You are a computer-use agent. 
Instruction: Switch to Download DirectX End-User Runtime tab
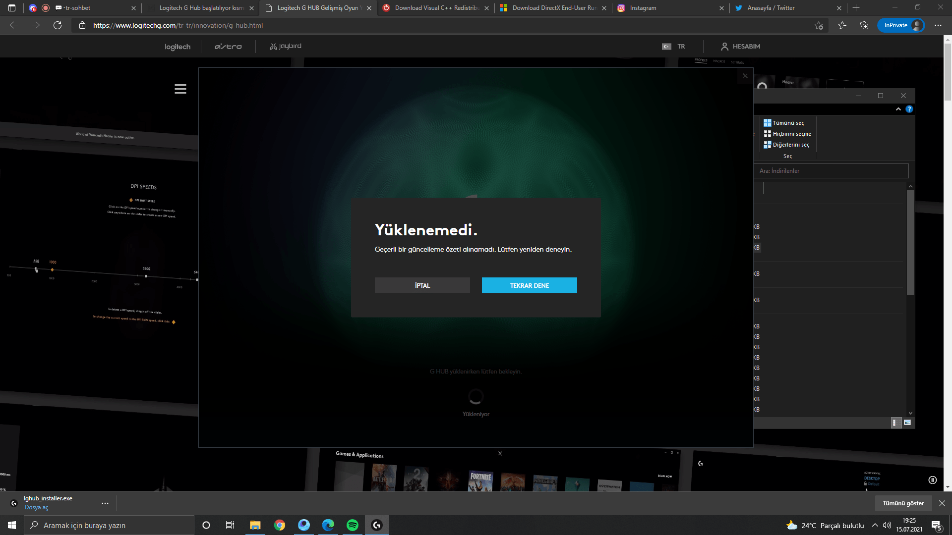[554, 8]
